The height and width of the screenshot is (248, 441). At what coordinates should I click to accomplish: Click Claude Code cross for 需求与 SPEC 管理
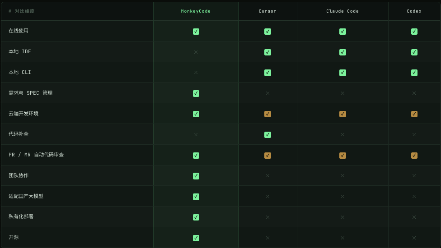[342, 93]
